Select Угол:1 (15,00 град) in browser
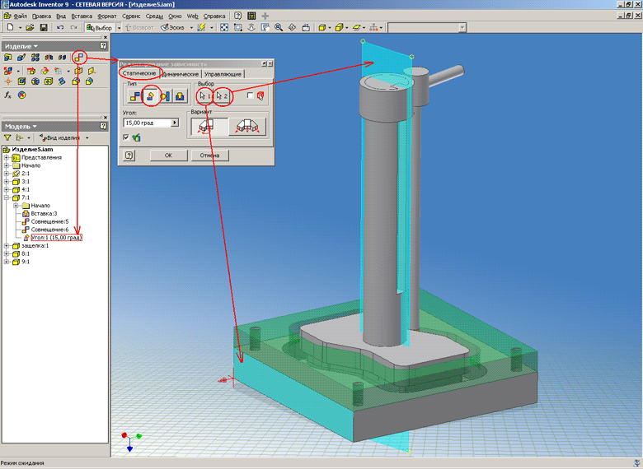This screenshot has height=469, width=643. [57, 237]
